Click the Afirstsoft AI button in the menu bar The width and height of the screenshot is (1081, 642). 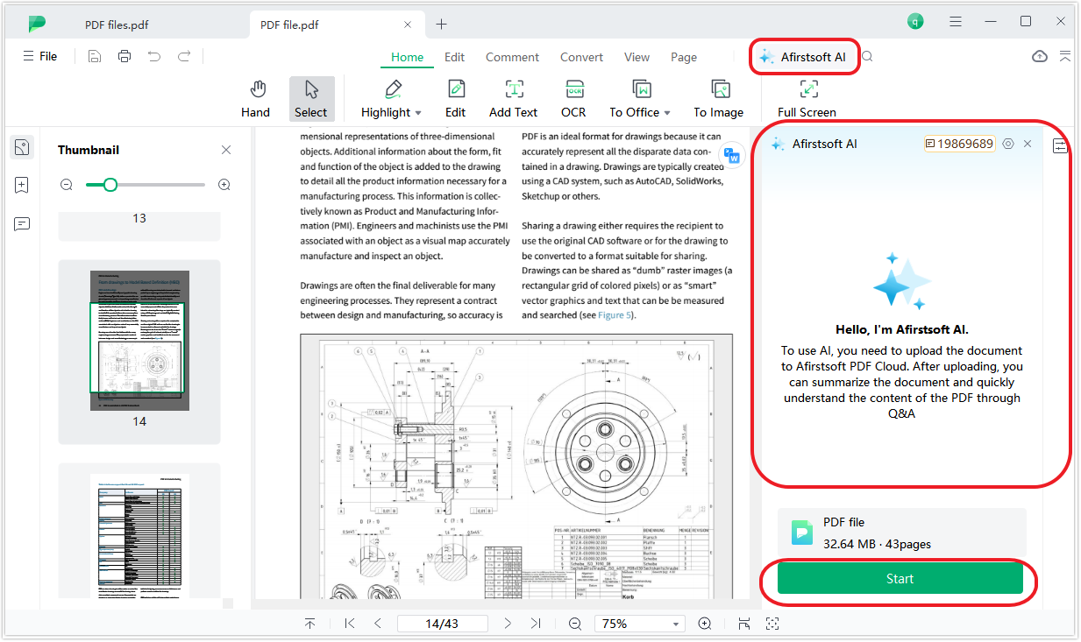coord(803,57)
